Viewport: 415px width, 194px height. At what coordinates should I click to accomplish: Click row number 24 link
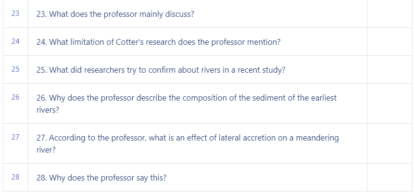tap(15, 41)
